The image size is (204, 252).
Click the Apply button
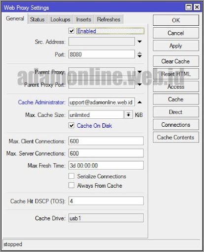pyautogui.click(x=176, y=46)
